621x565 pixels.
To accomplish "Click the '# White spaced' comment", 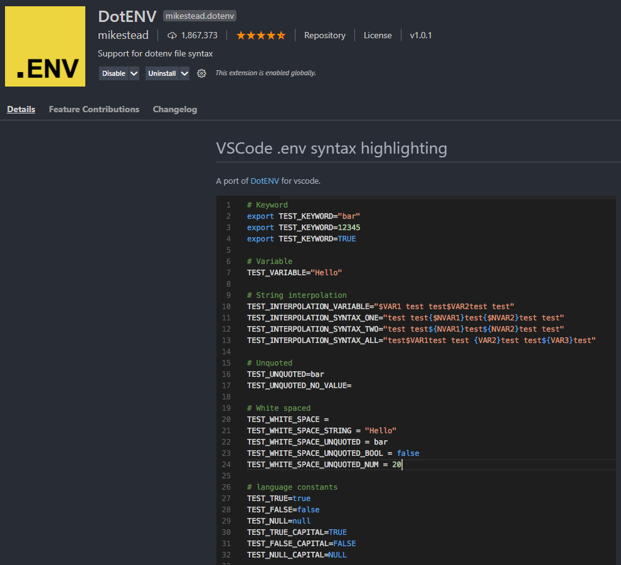I will point(279,408).
